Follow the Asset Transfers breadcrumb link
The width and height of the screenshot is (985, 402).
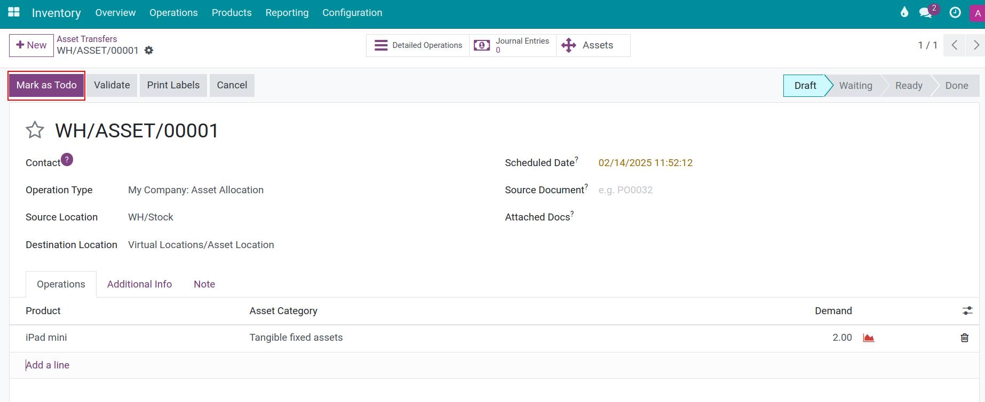point(87,39)
